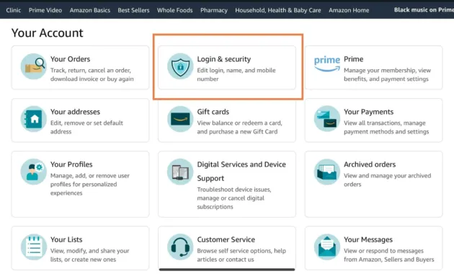
Task: Open the Customer Service heading
Action: (x=226, y=239)
